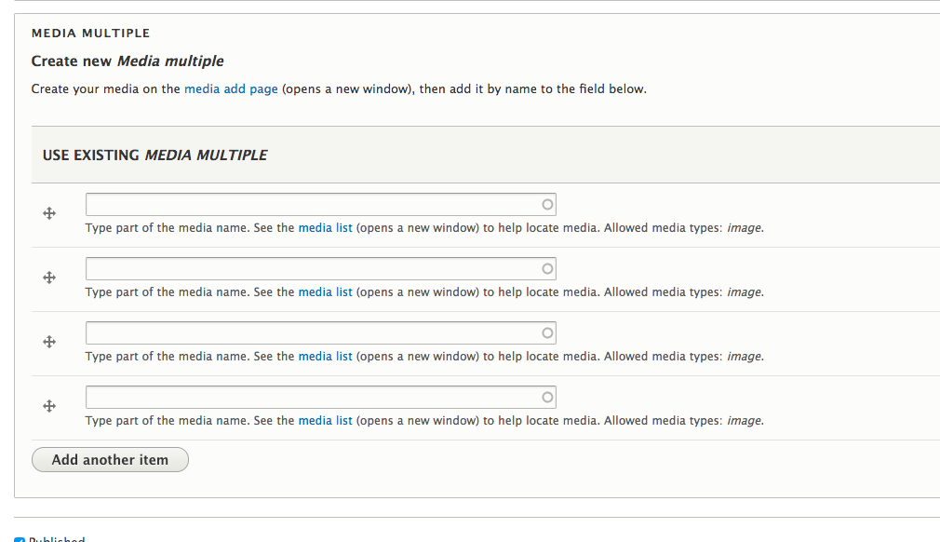940x542 pixels.
Task: Focus the fourth media name input field
Action: (x=307, y=396)
